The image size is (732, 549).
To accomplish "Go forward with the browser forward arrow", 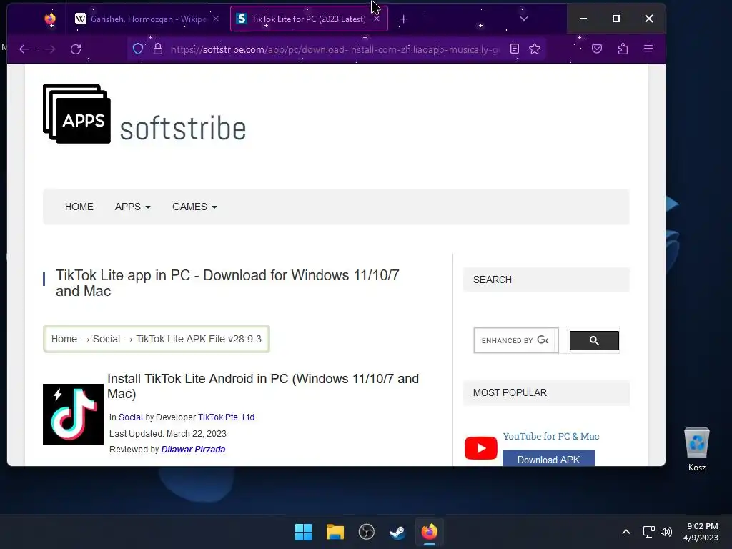I will [x=50, y=49].
